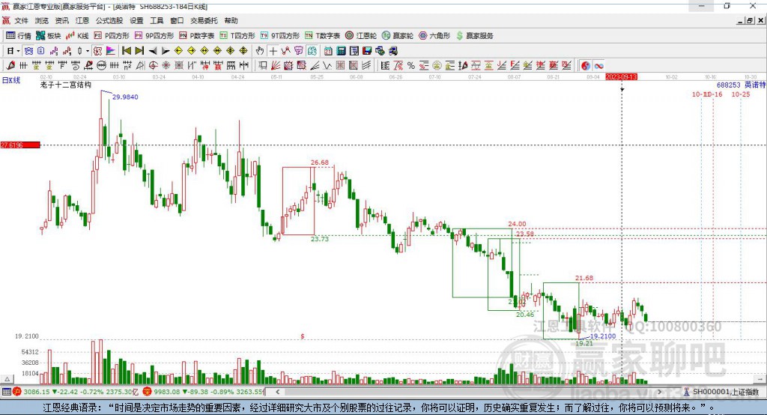Image resolution: width=767 pixels, height=415 pixels.
Task: Click the 板块 sectors button
Action: (49, 36)
